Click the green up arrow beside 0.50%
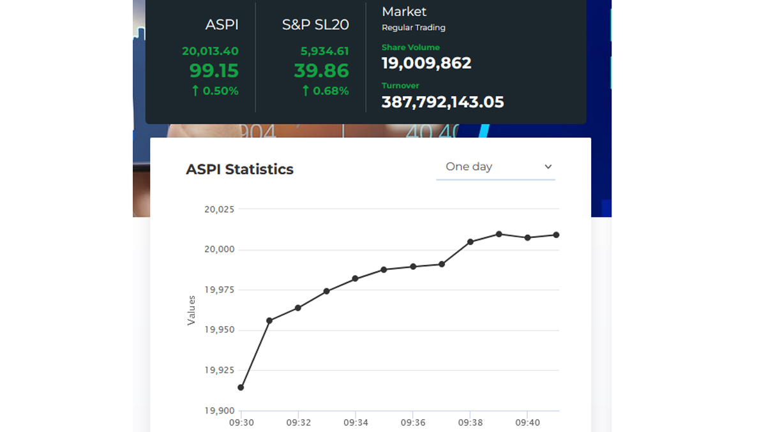This screenshot has width=766, height=432. 195,91
